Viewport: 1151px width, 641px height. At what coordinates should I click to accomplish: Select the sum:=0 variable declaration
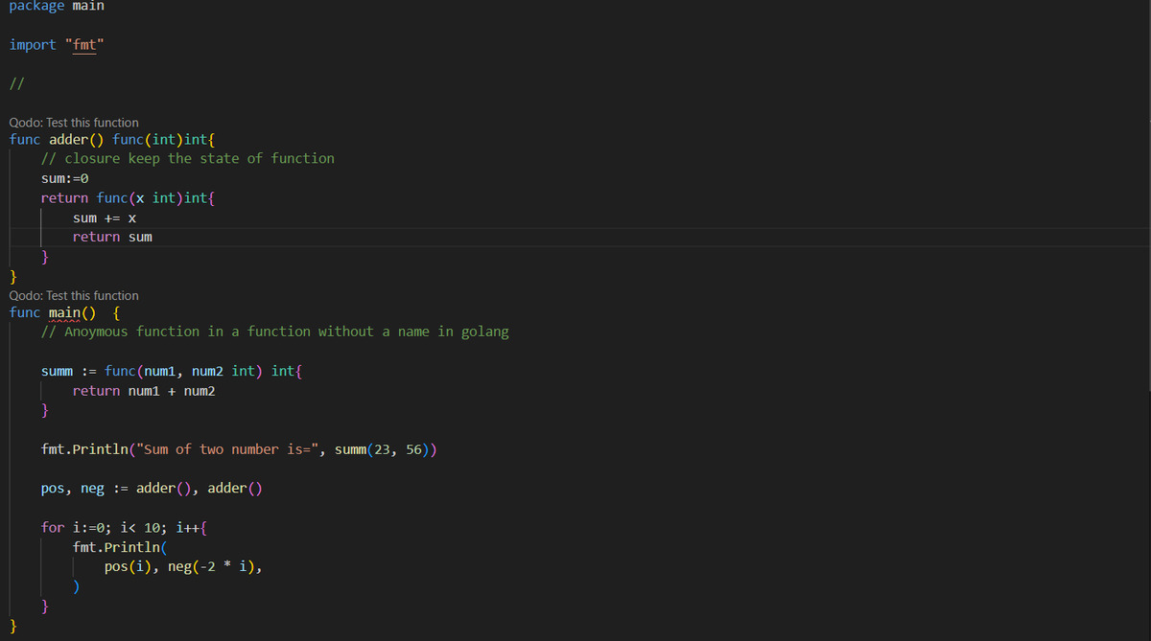tap(63, 177)
